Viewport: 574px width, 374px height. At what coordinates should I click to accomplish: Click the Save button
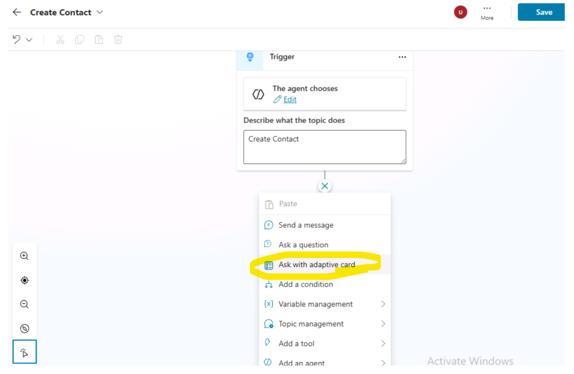click(x=544, y=12)
